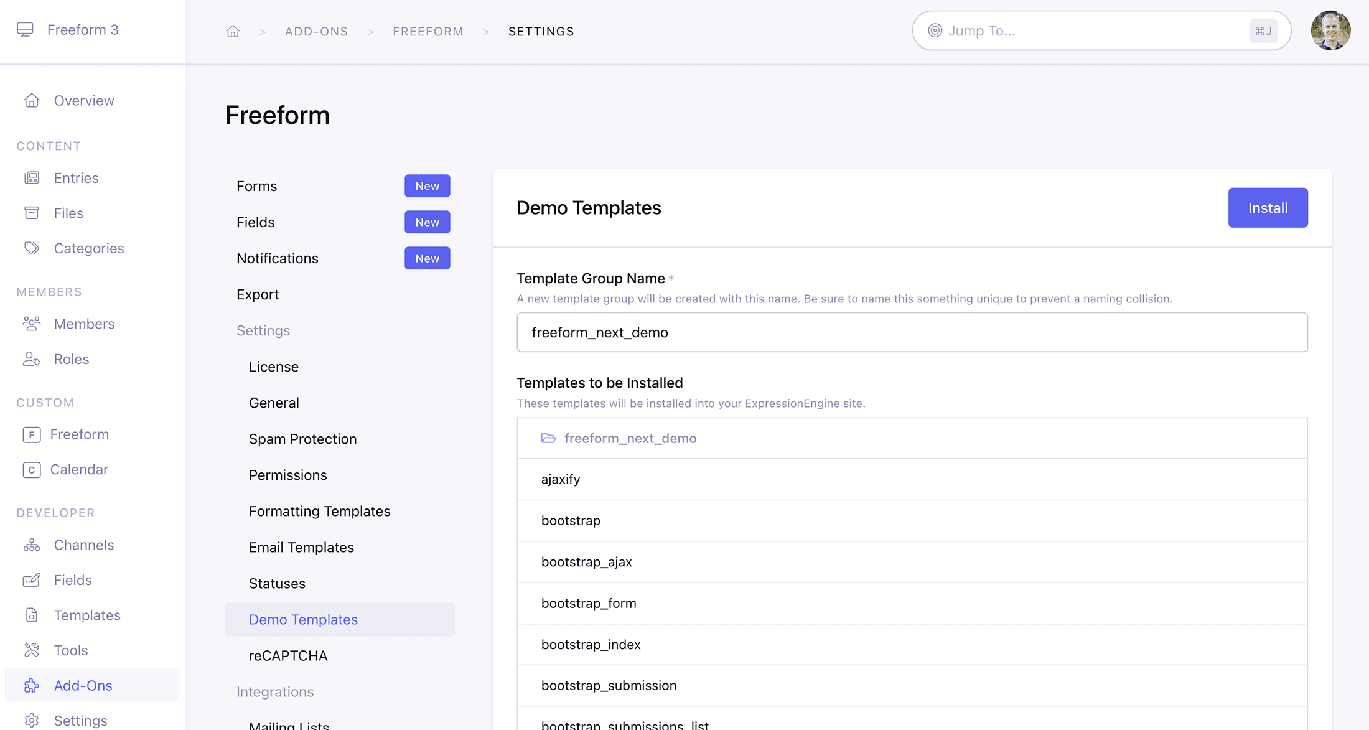Screen dimensions: 1369x730
Task: Click the Notifications New badge link
Action: click(426, 258)
